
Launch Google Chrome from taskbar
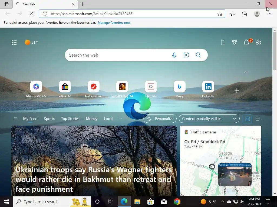click(177, 202)
